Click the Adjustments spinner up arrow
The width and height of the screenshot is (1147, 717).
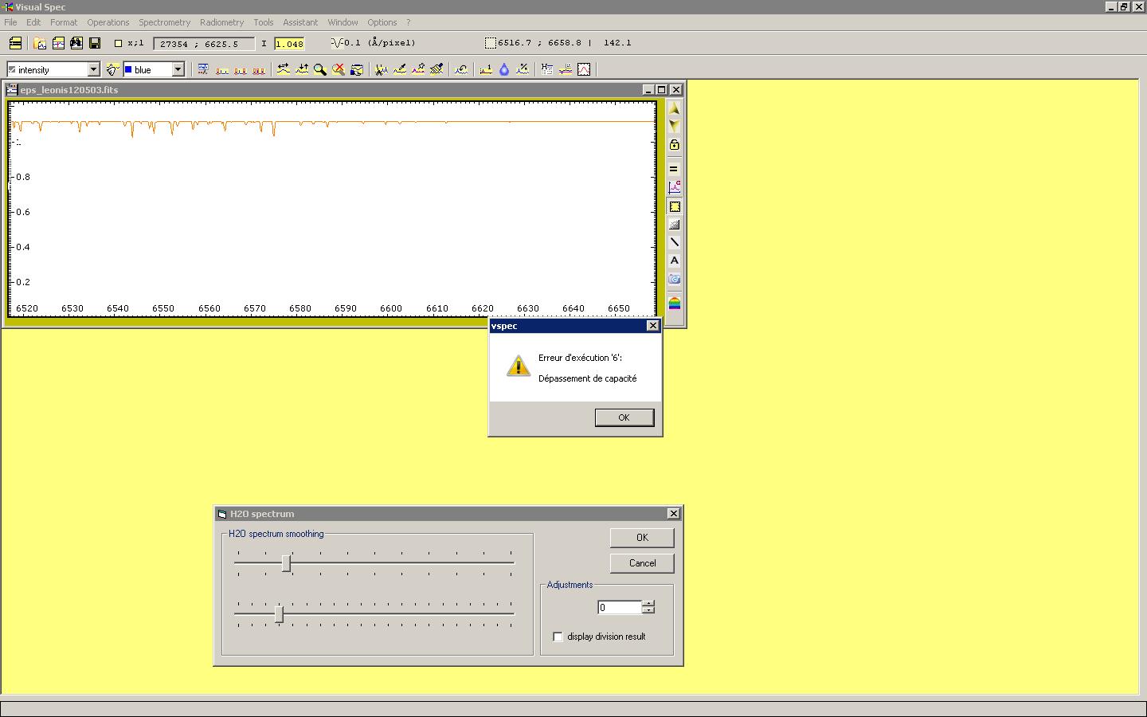click(648, 604)
